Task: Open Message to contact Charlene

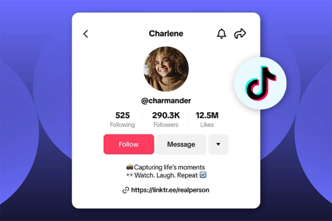Action: click(x=181, y=144)
